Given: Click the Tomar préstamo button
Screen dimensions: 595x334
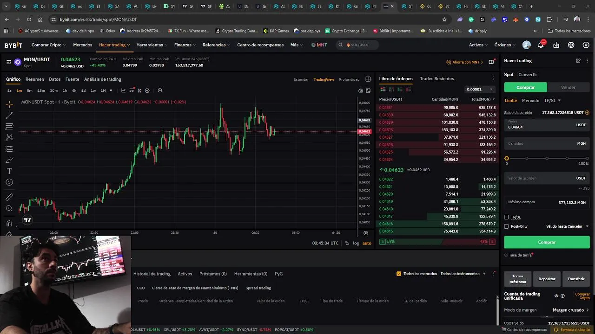Looking at the screenshot, I should [517, 279].
